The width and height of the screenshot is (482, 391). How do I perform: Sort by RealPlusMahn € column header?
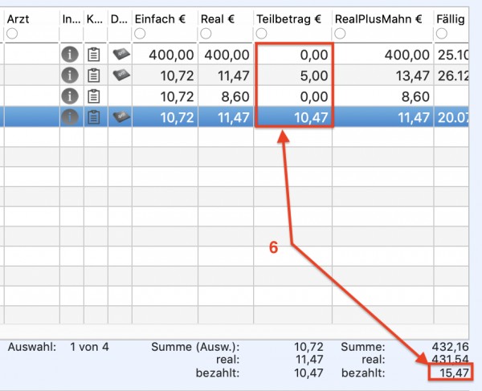pos(378,19)
